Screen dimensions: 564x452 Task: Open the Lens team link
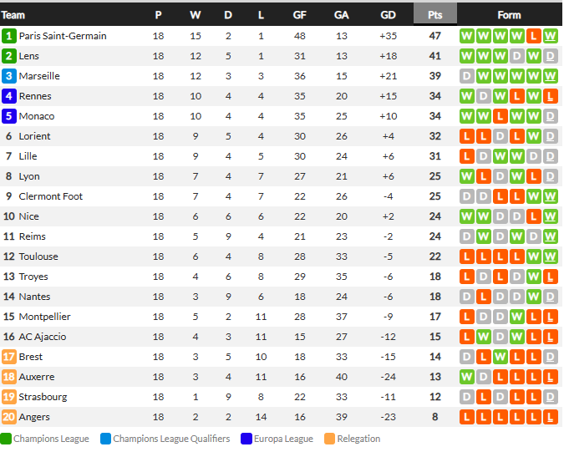pos(28,56)
